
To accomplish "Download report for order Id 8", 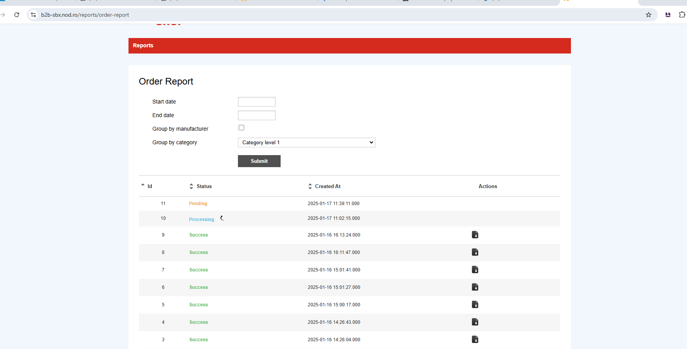I will [475, 252].
